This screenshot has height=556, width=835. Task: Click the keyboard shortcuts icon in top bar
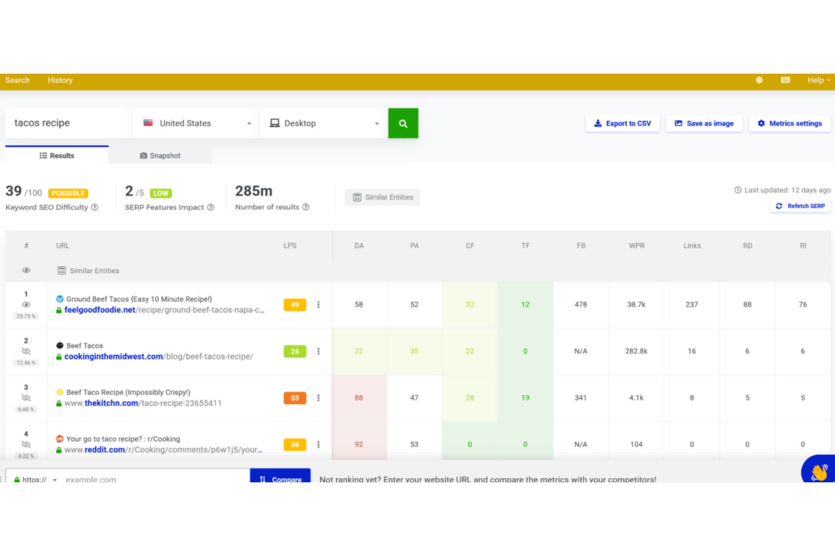tap(785, 80)
